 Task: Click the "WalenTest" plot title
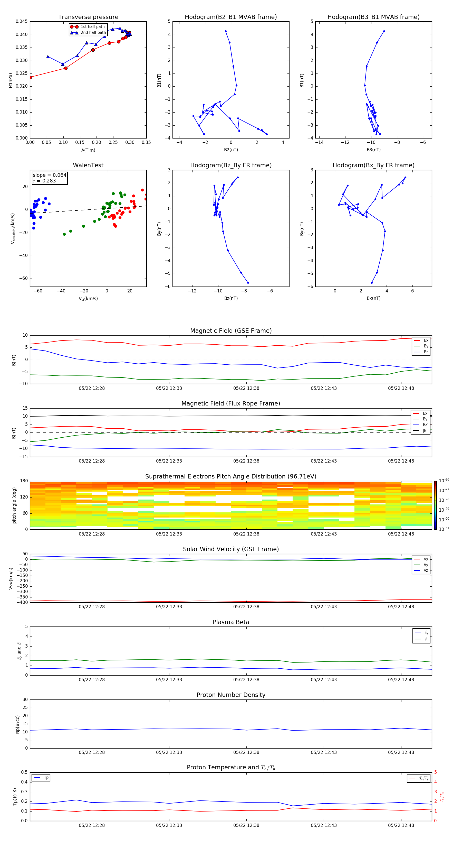click(88, 165)
